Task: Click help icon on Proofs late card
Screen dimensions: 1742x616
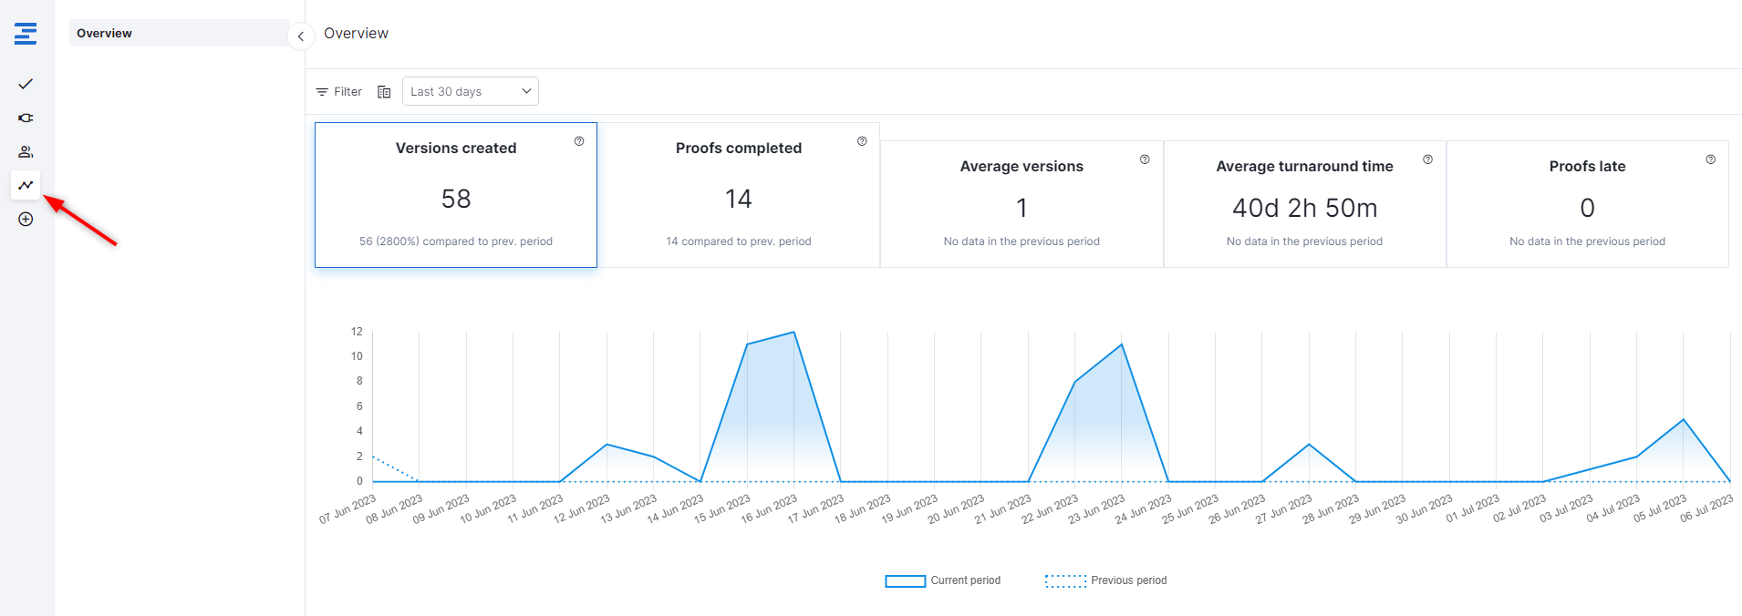Action: tap(1710, 159)
